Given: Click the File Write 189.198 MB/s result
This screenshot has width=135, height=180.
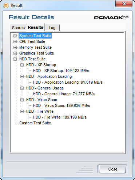Looking at the screenshot, I should pos(60,117).
